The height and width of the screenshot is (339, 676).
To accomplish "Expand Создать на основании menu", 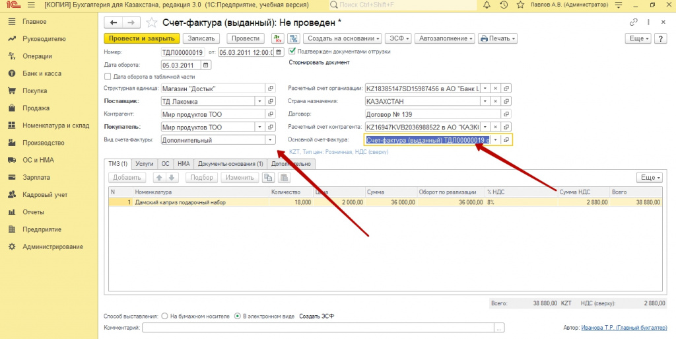I will [343, 38].
